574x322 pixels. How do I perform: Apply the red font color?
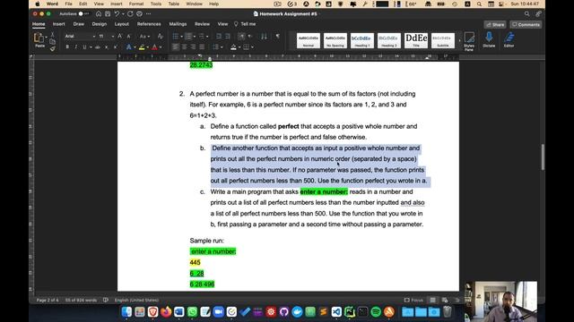(x=154, y=47)
